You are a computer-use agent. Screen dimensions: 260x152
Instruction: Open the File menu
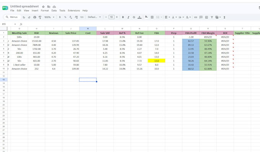(12, 11)
